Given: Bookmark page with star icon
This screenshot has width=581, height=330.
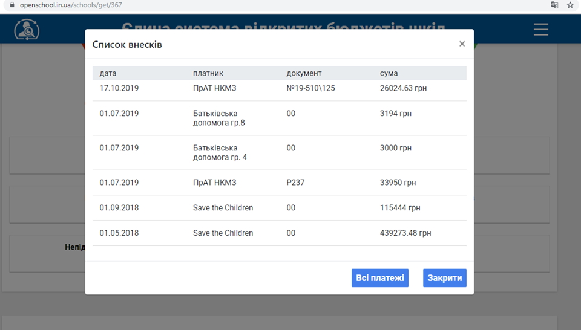Looking at the screenshot, I should 570,5.
